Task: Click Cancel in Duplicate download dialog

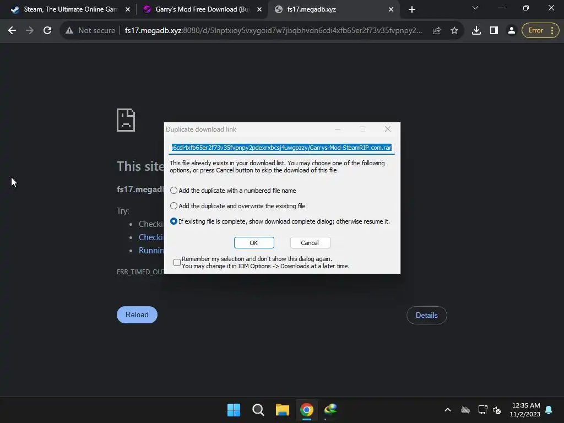Action: coord(310,243)
